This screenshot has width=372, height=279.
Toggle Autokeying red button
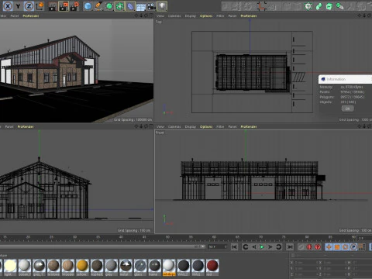tap(309, 247)
